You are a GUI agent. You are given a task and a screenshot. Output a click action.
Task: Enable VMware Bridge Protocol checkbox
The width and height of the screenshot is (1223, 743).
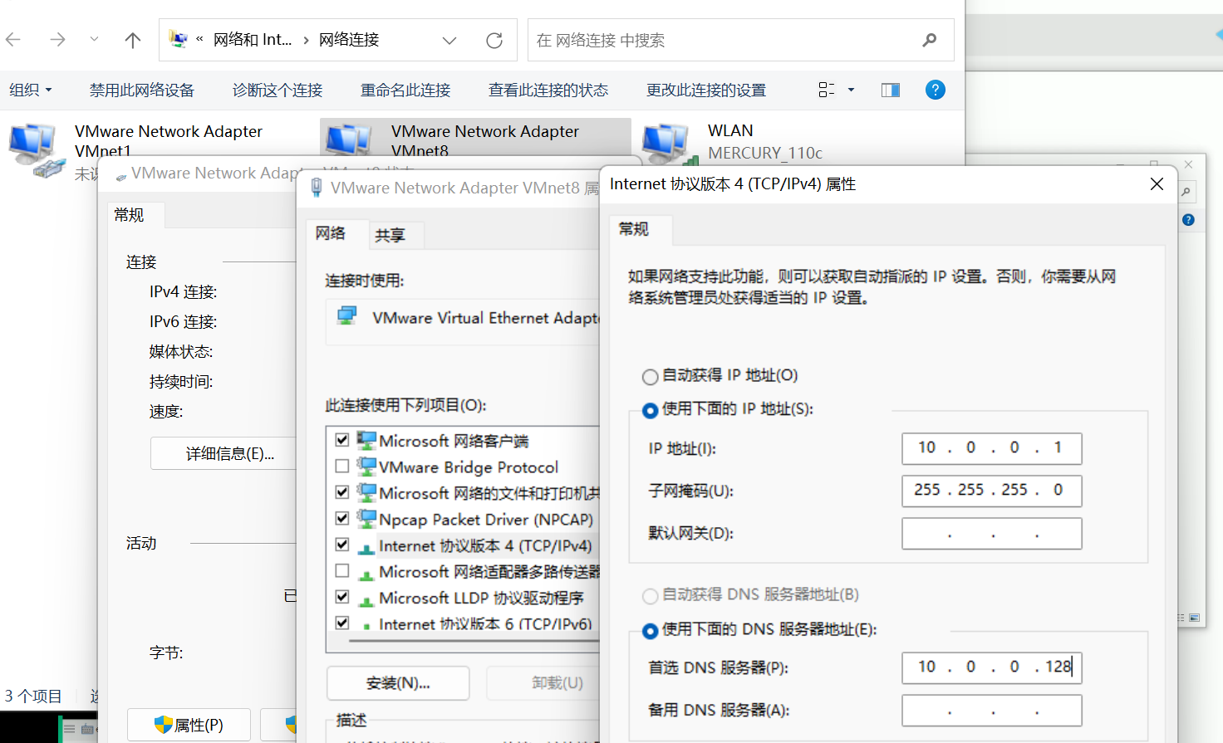[x=341, y=467]
